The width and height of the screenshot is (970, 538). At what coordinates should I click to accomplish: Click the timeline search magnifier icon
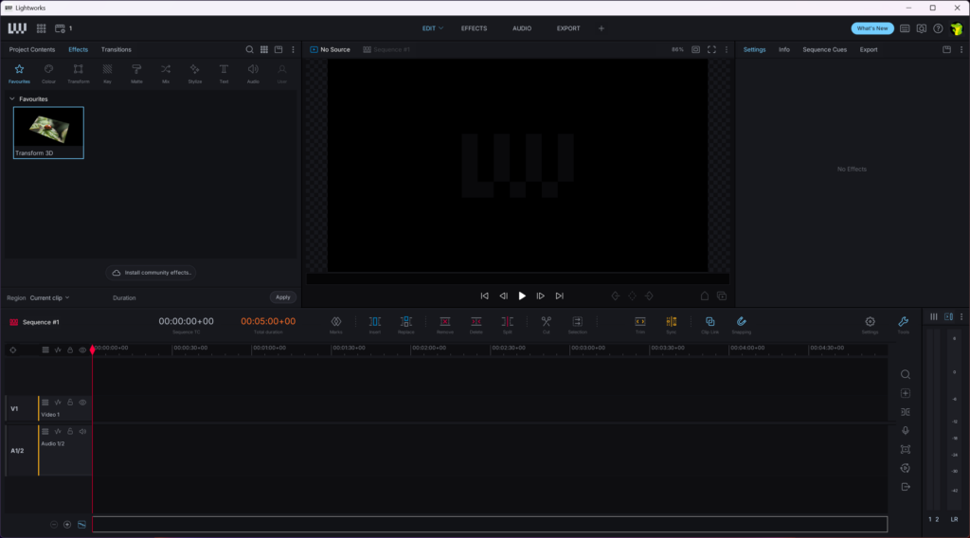pos(905,375)
